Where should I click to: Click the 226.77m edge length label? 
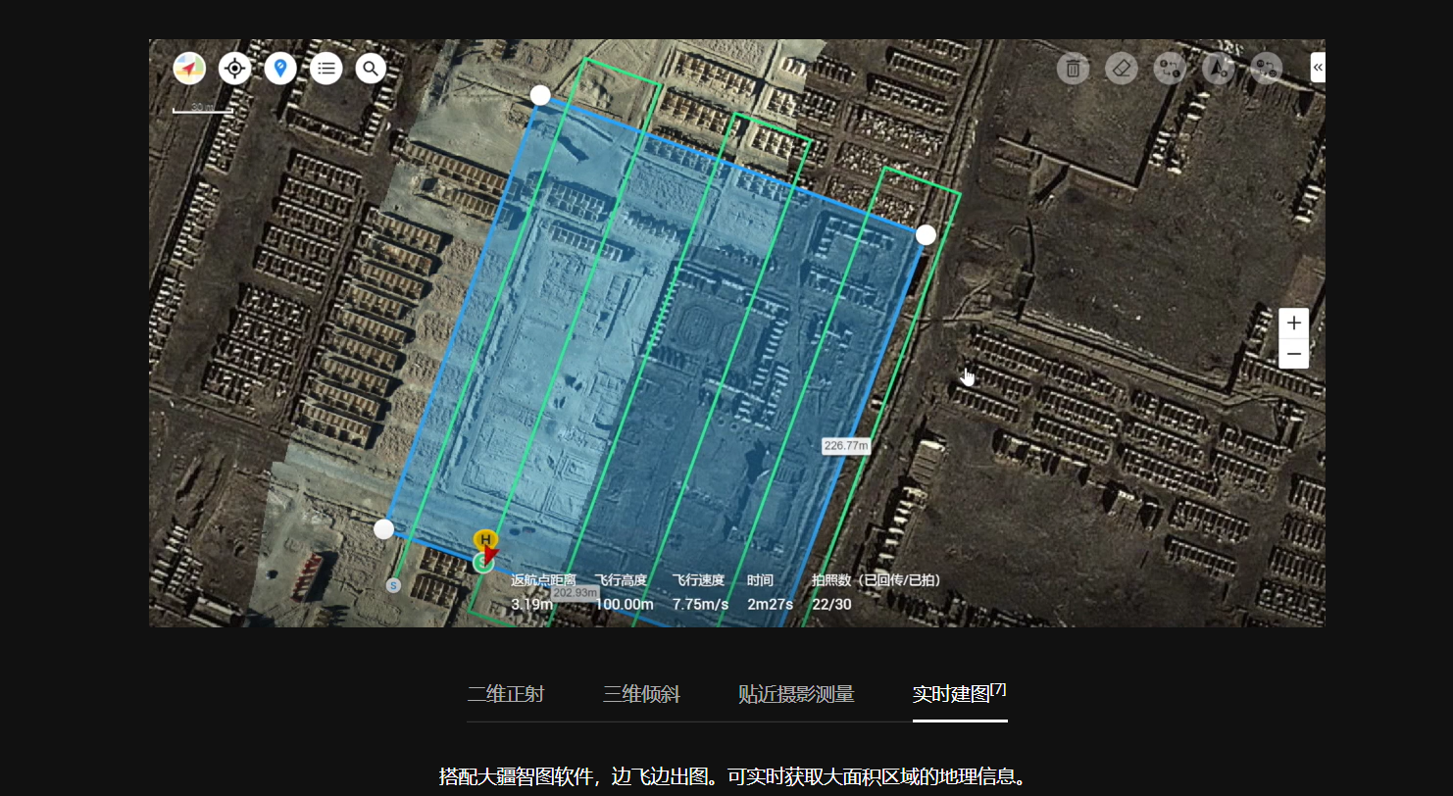click(x=846, y=446)
